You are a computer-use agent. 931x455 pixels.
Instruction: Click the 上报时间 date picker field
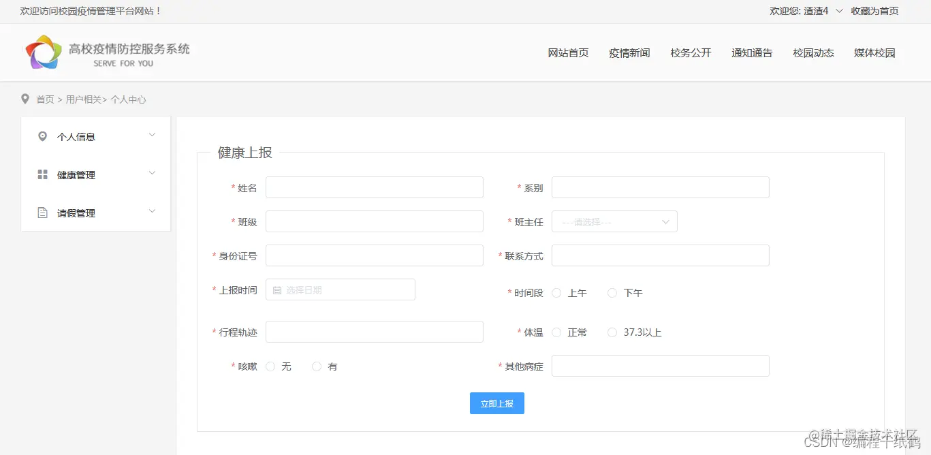pyautogui.click(x=341, y=289)
